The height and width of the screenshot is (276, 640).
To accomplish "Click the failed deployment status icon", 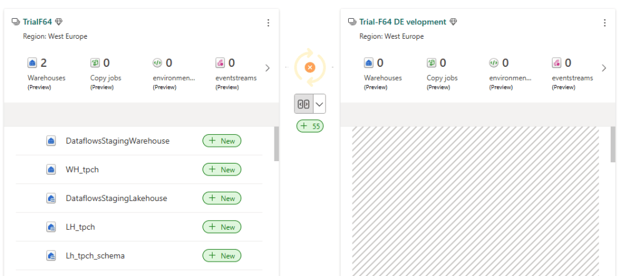I will click(310, 67).
